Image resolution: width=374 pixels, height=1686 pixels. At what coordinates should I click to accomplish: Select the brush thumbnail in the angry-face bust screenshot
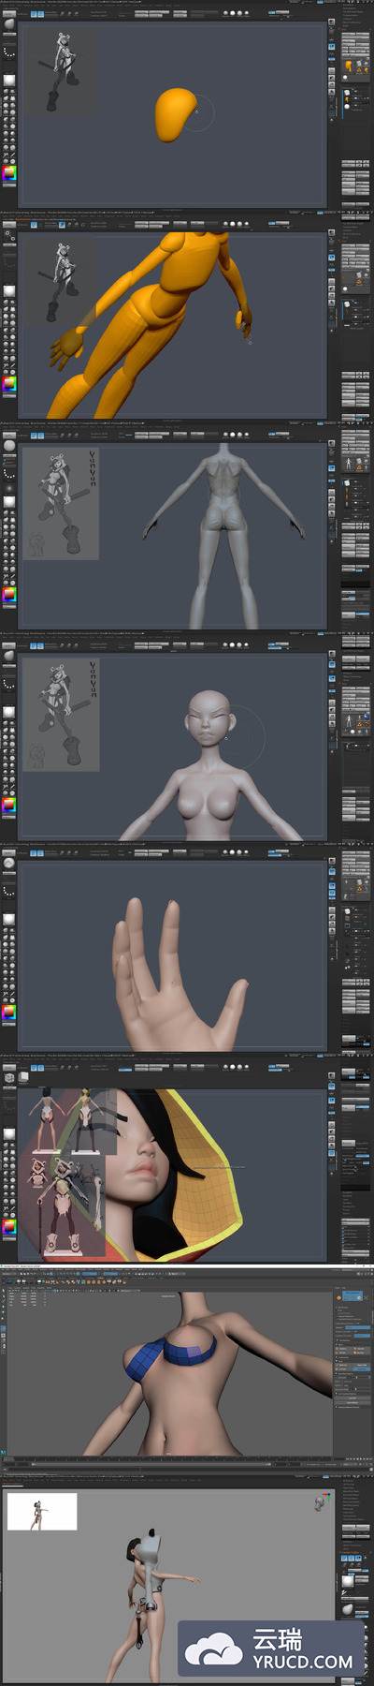(x=9, y=658)
